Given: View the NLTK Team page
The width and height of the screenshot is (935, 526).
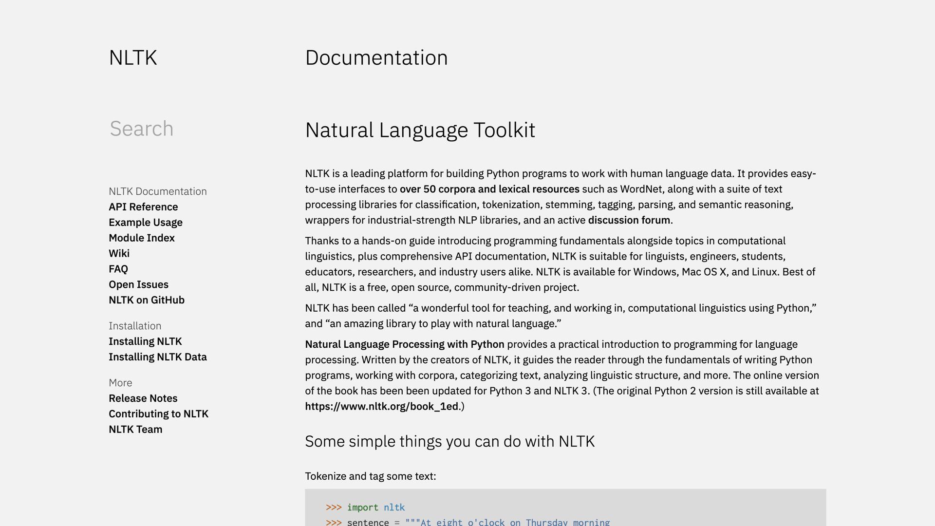Looking at the screenshot, I should click(135, 429).
